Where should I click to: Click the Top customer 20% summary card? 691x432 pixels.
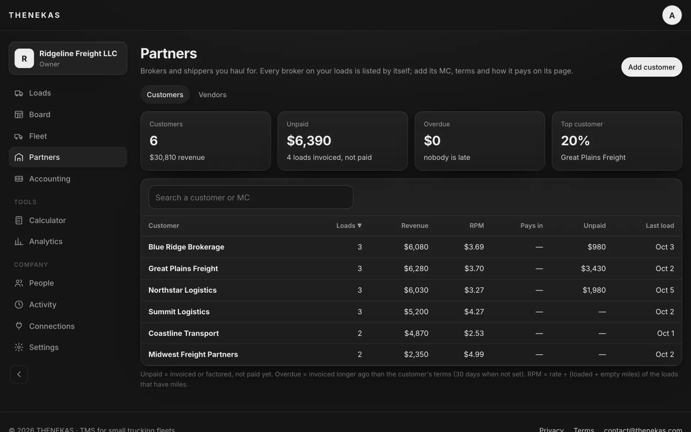click(617, 141)
